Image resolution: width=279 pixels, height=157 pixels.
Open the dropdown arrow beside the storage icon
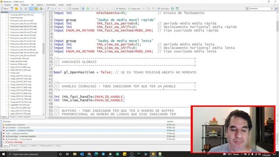44,9
